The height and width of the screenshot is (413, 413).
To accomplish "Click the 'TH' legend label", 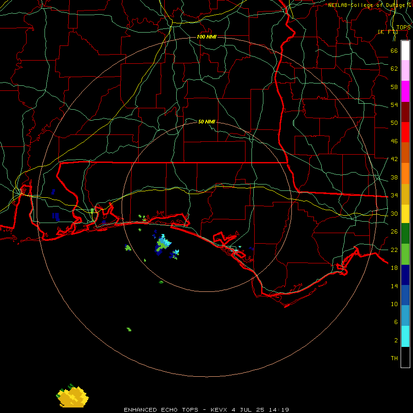I will [x=394, y=358].
